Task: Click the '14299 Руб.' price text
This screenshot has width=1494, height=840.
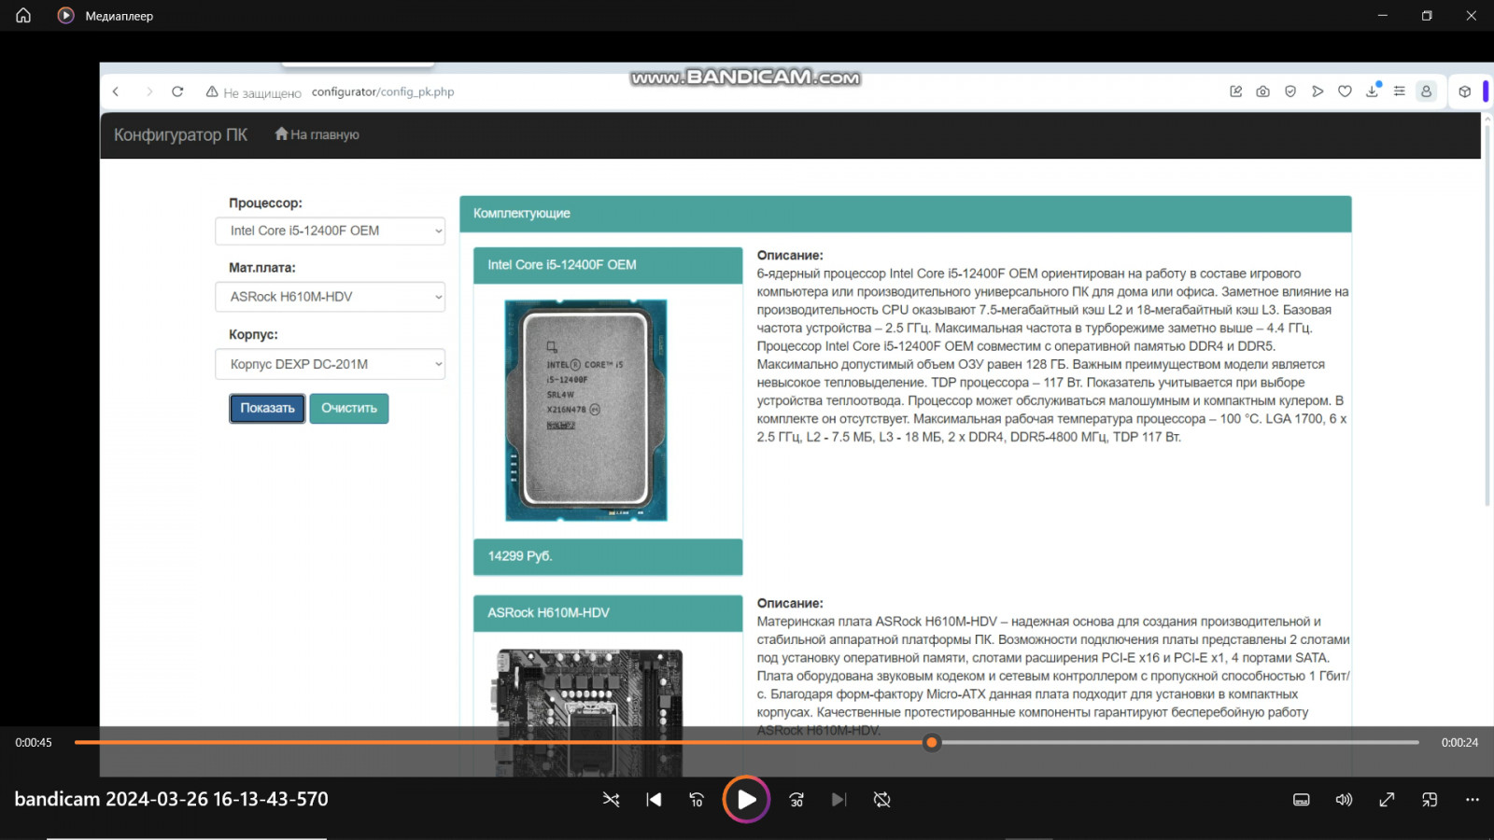Action: pos(520,556)
